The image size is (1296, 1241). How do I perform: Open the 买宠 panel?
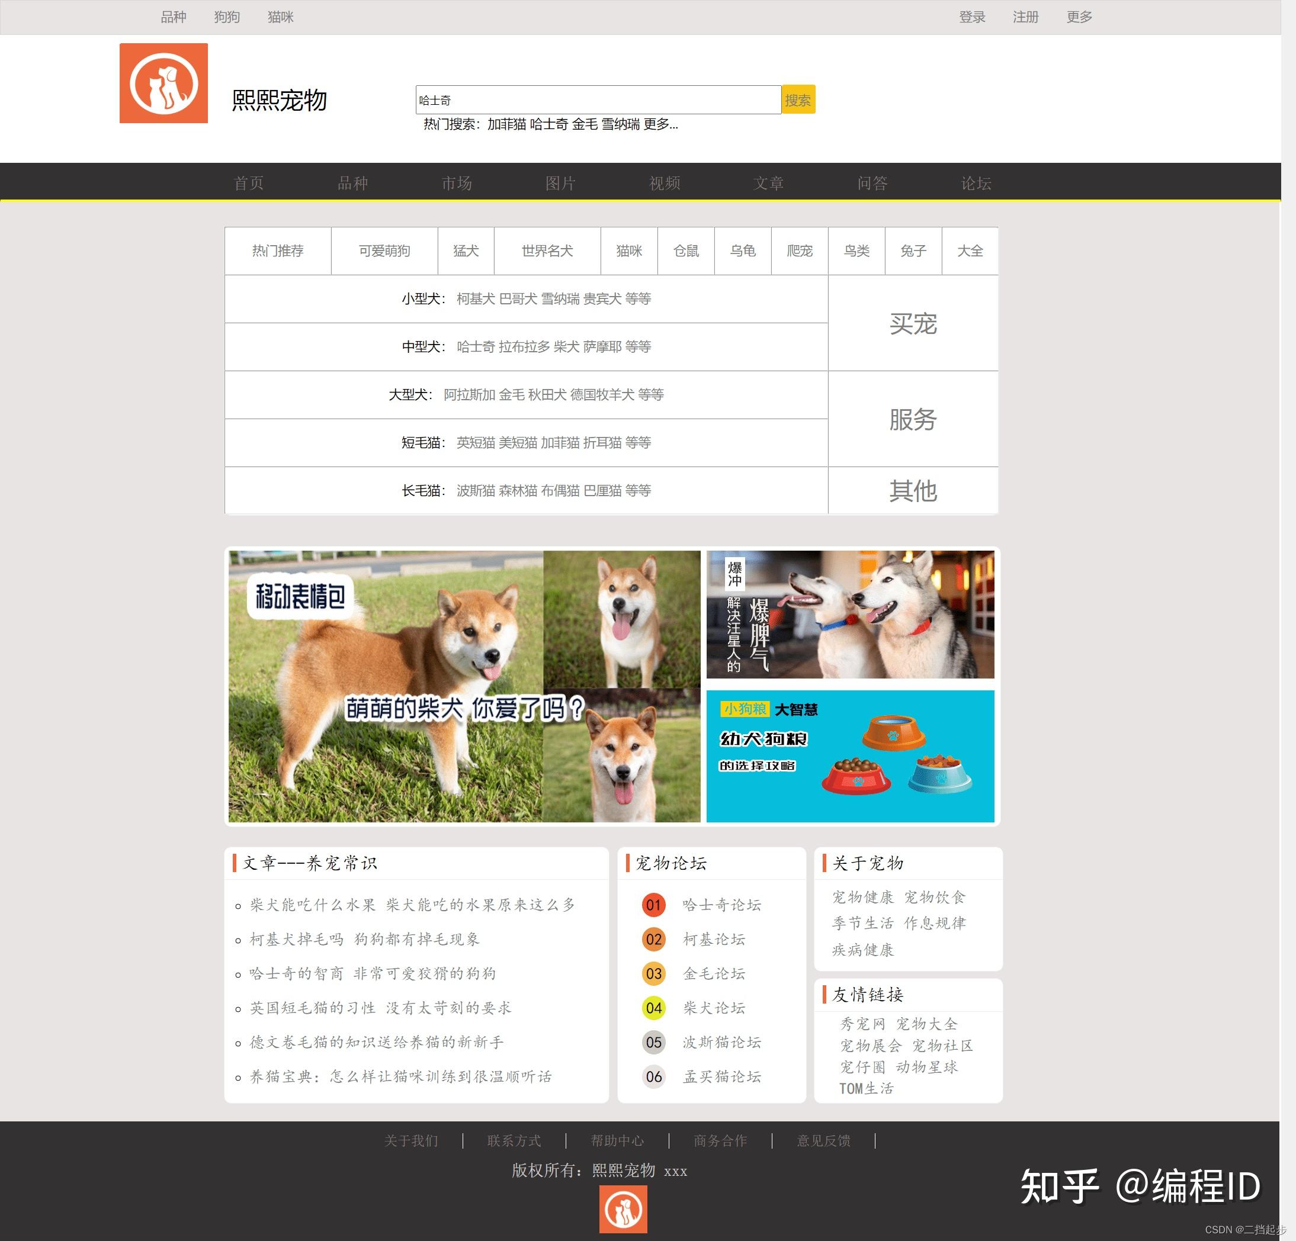(913, 323)
